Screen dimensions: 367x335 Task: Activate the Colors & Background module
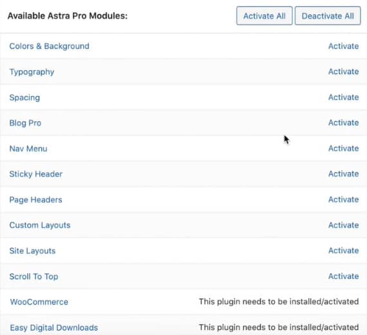(343, 46)
